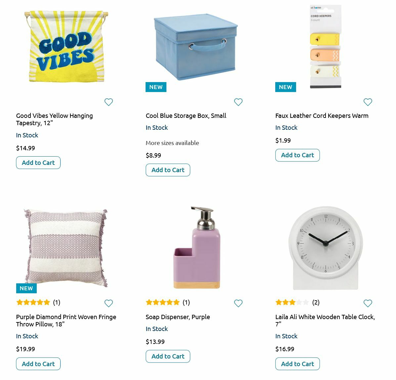Image resolution: width=396 pixels, height=380 pixels.
Task: Add Good Vibes tapestry to cart
Action: 38,163
